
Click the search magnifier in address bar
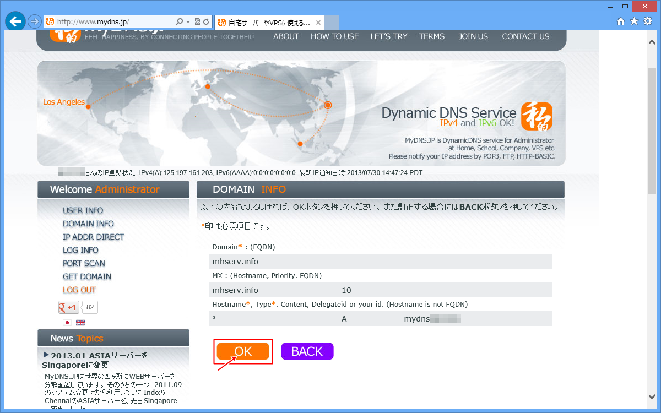tap(180, 22)
